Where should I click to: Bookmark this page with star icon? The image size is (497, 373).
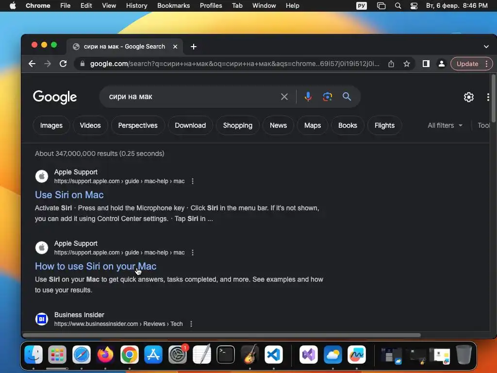tap(407, 64)
